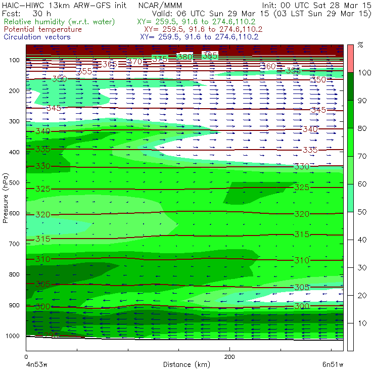The image size is (374, 374).
Task: Click the '200' pressure axis tick label
Action: point(14,90)
